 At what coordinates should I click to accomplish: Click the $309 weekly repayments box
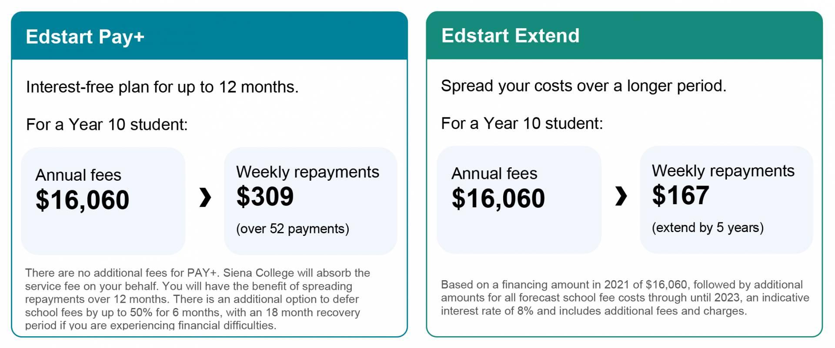[311, 201]
